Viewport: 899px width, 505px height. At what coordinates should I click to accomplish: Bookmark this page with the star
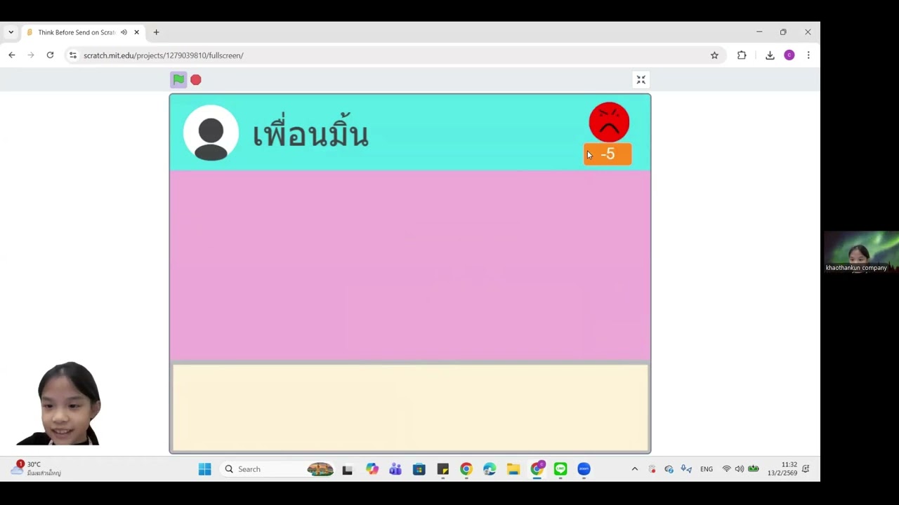pos(714,55)
